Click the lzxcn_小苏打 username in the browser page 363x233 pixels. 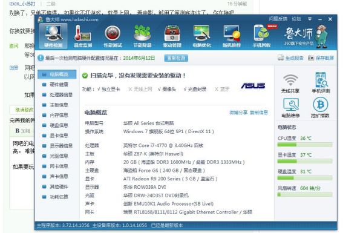[x=22, y=4]
